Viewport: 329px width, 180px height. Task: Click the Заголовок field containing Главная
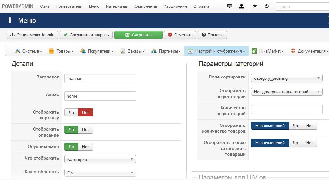tap(100, 78)
